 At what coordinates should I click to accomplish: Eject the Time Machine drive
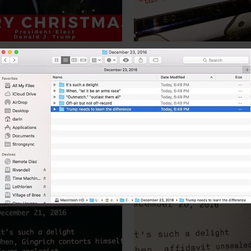(x=45, y=178)
